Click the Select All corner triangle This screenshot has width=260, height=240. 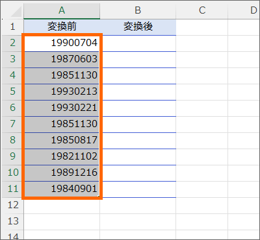16,12
